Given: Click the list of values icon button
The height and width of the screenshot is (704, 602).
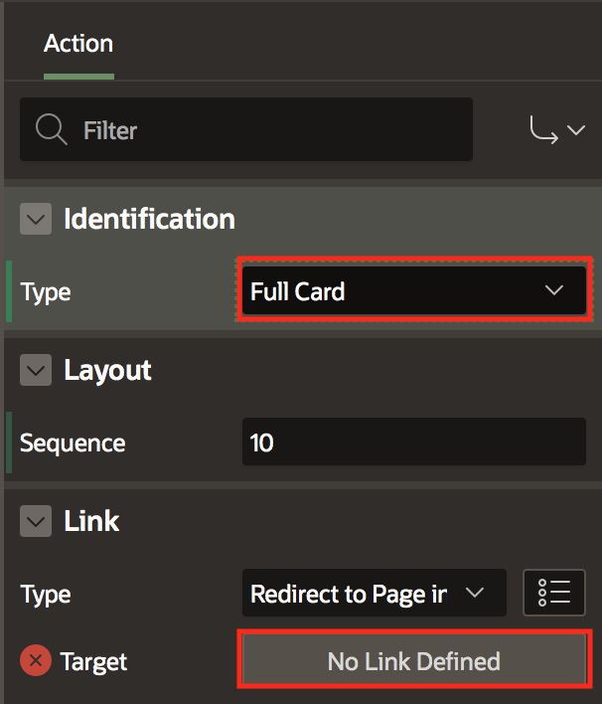Looking at the screenshot, I should click(554, 594).
